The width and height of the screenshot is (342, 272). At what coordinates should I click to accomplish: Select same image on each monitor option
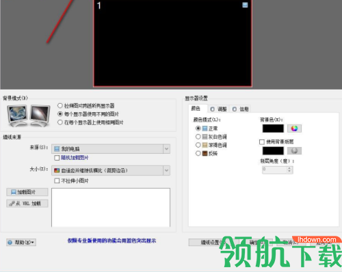(x=60, y=122)
